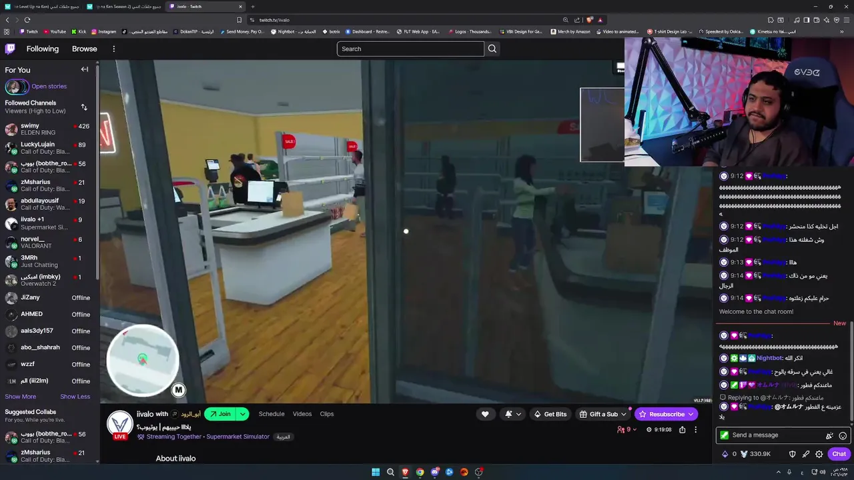Open offline channel JiZany
This screenshot has width=854, height=480.
click(x=48, y=297)
